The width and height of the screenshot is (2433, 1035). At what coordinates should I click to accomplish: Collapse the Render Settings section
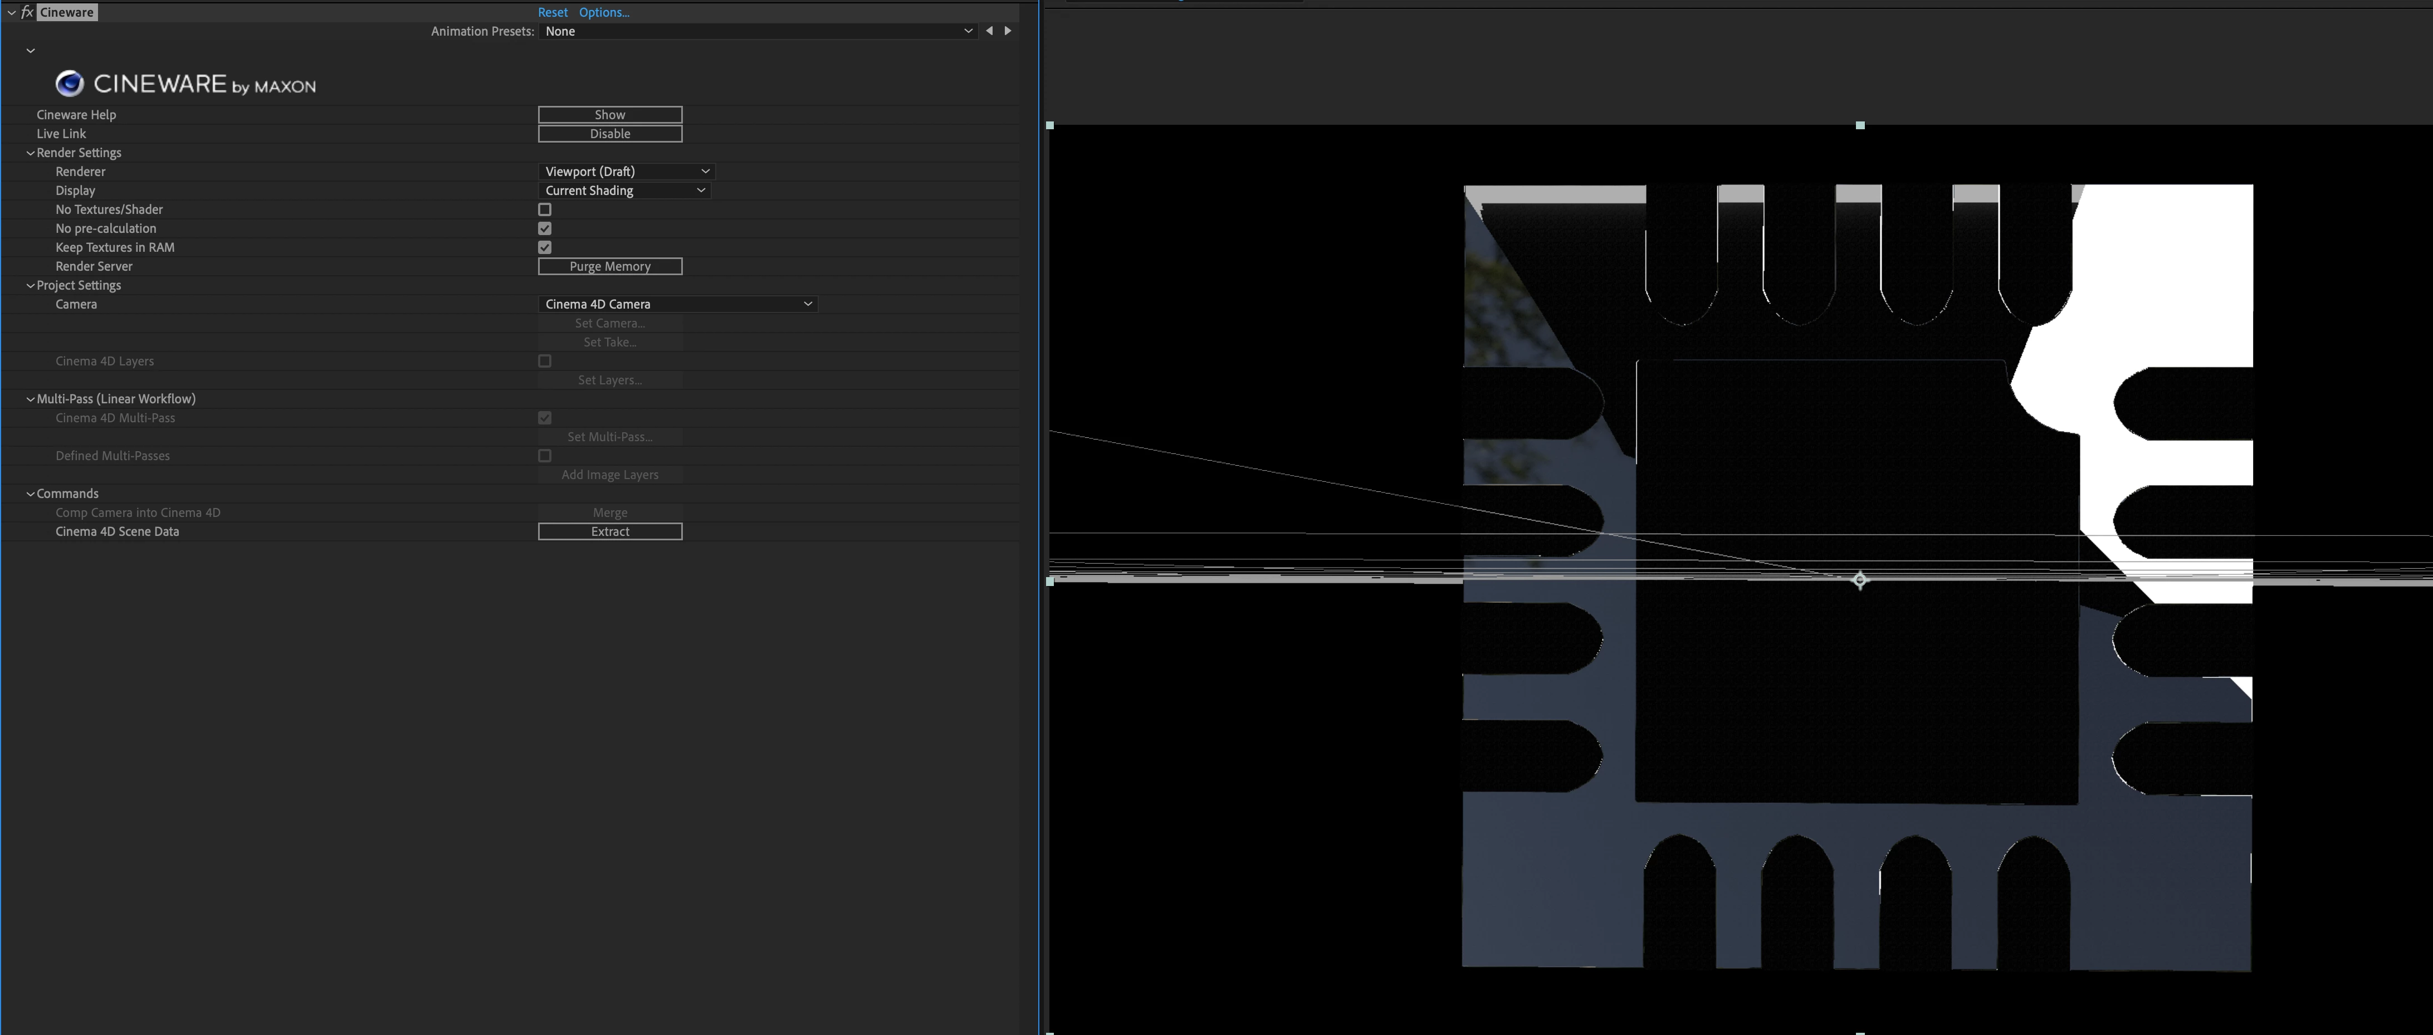point(30,153)
